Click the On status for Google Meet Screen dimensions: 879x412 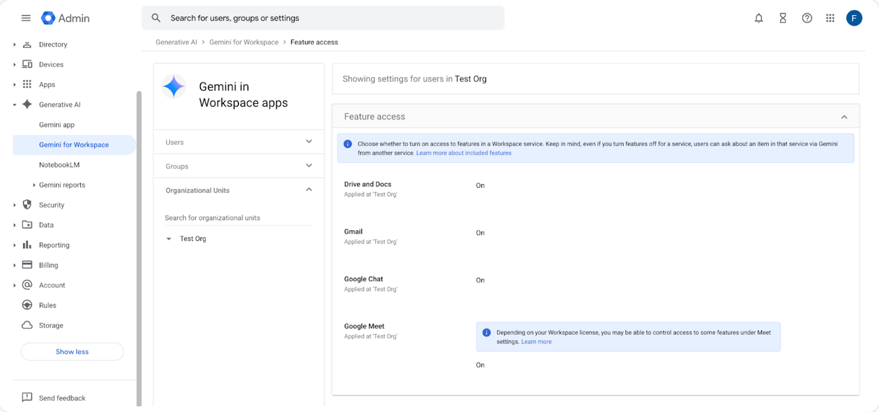(480, 365)
